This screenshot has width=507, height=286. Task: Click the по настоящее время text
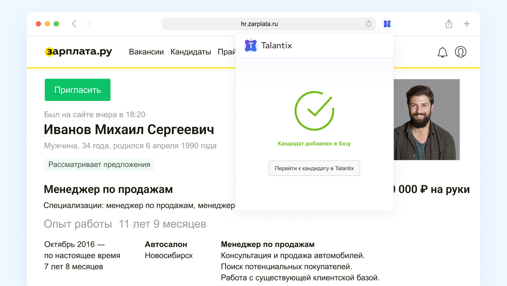[82, 256]
